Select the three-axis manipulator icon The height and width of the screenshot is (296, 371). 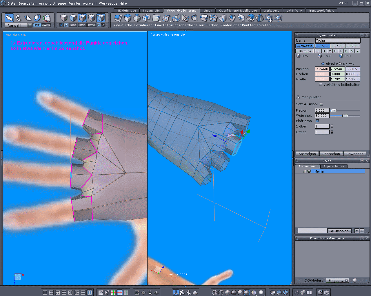[176, 293]
